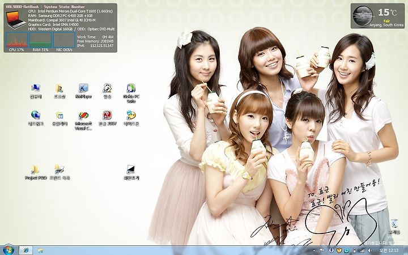This screenshot has height=255, width=408.
Task: Click the Fair weather condition label
Action: click(386, 21)
